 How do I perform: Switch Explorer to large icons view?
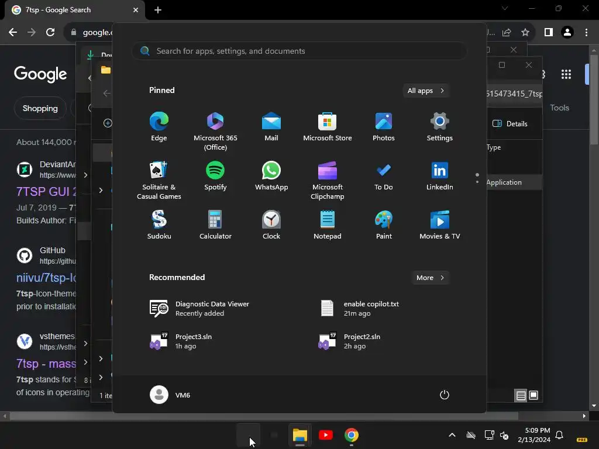pyautogui.click(x=533, y=395)
